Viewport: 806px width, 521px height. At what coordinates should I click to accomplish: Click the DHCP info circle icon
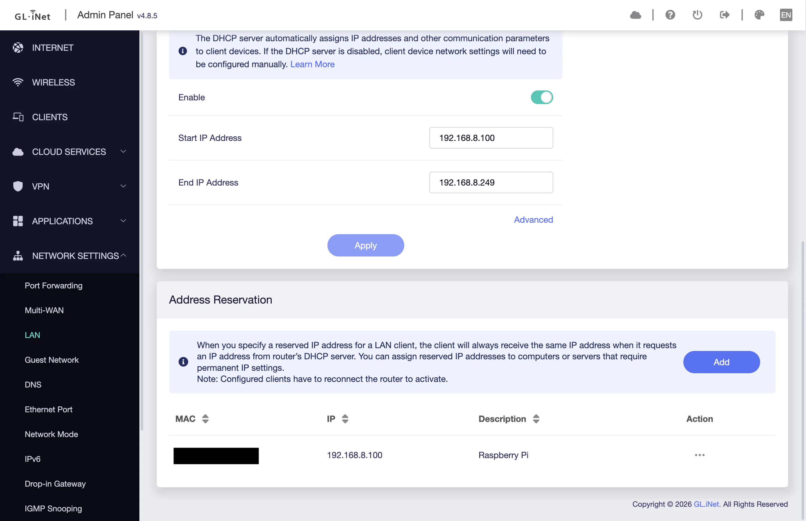point(183,51)
